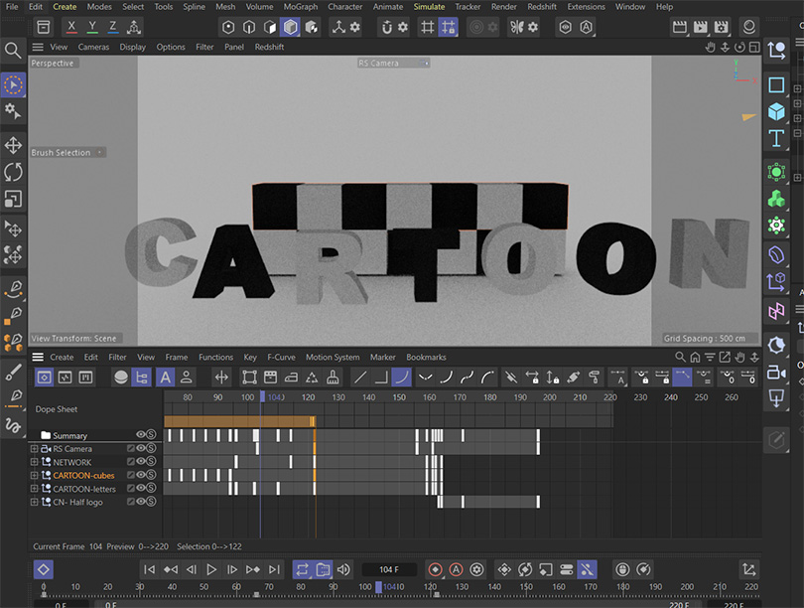Expand the NETWORK track in dope sheet
The width and height of the screenshot is (804, 608).
(x=35, y=462)
